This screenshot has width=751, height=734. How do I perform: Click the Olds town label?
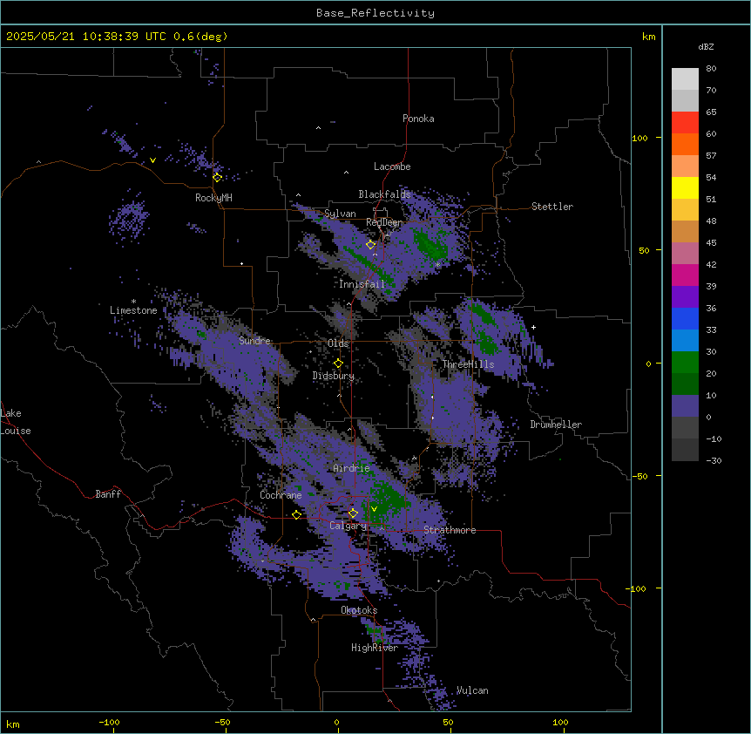click(x=338, y=343)
